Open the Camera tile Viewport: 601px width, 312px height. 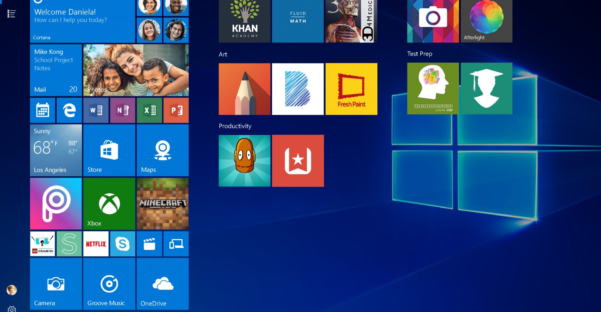56,284
